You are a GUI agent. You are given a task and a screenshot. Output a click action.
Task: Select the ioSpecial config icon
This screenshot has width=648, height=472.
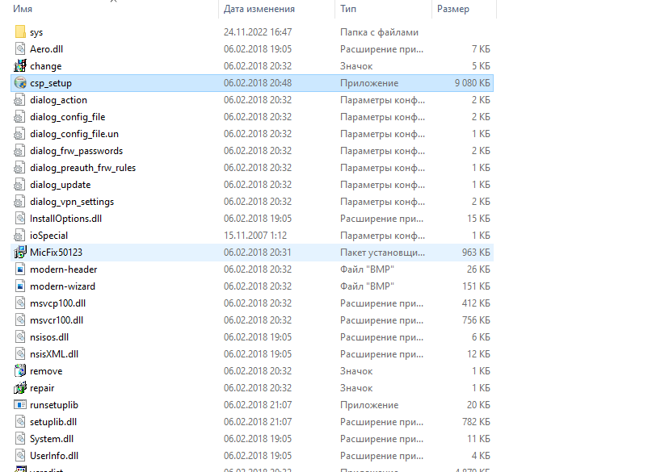tap(20, 235)
